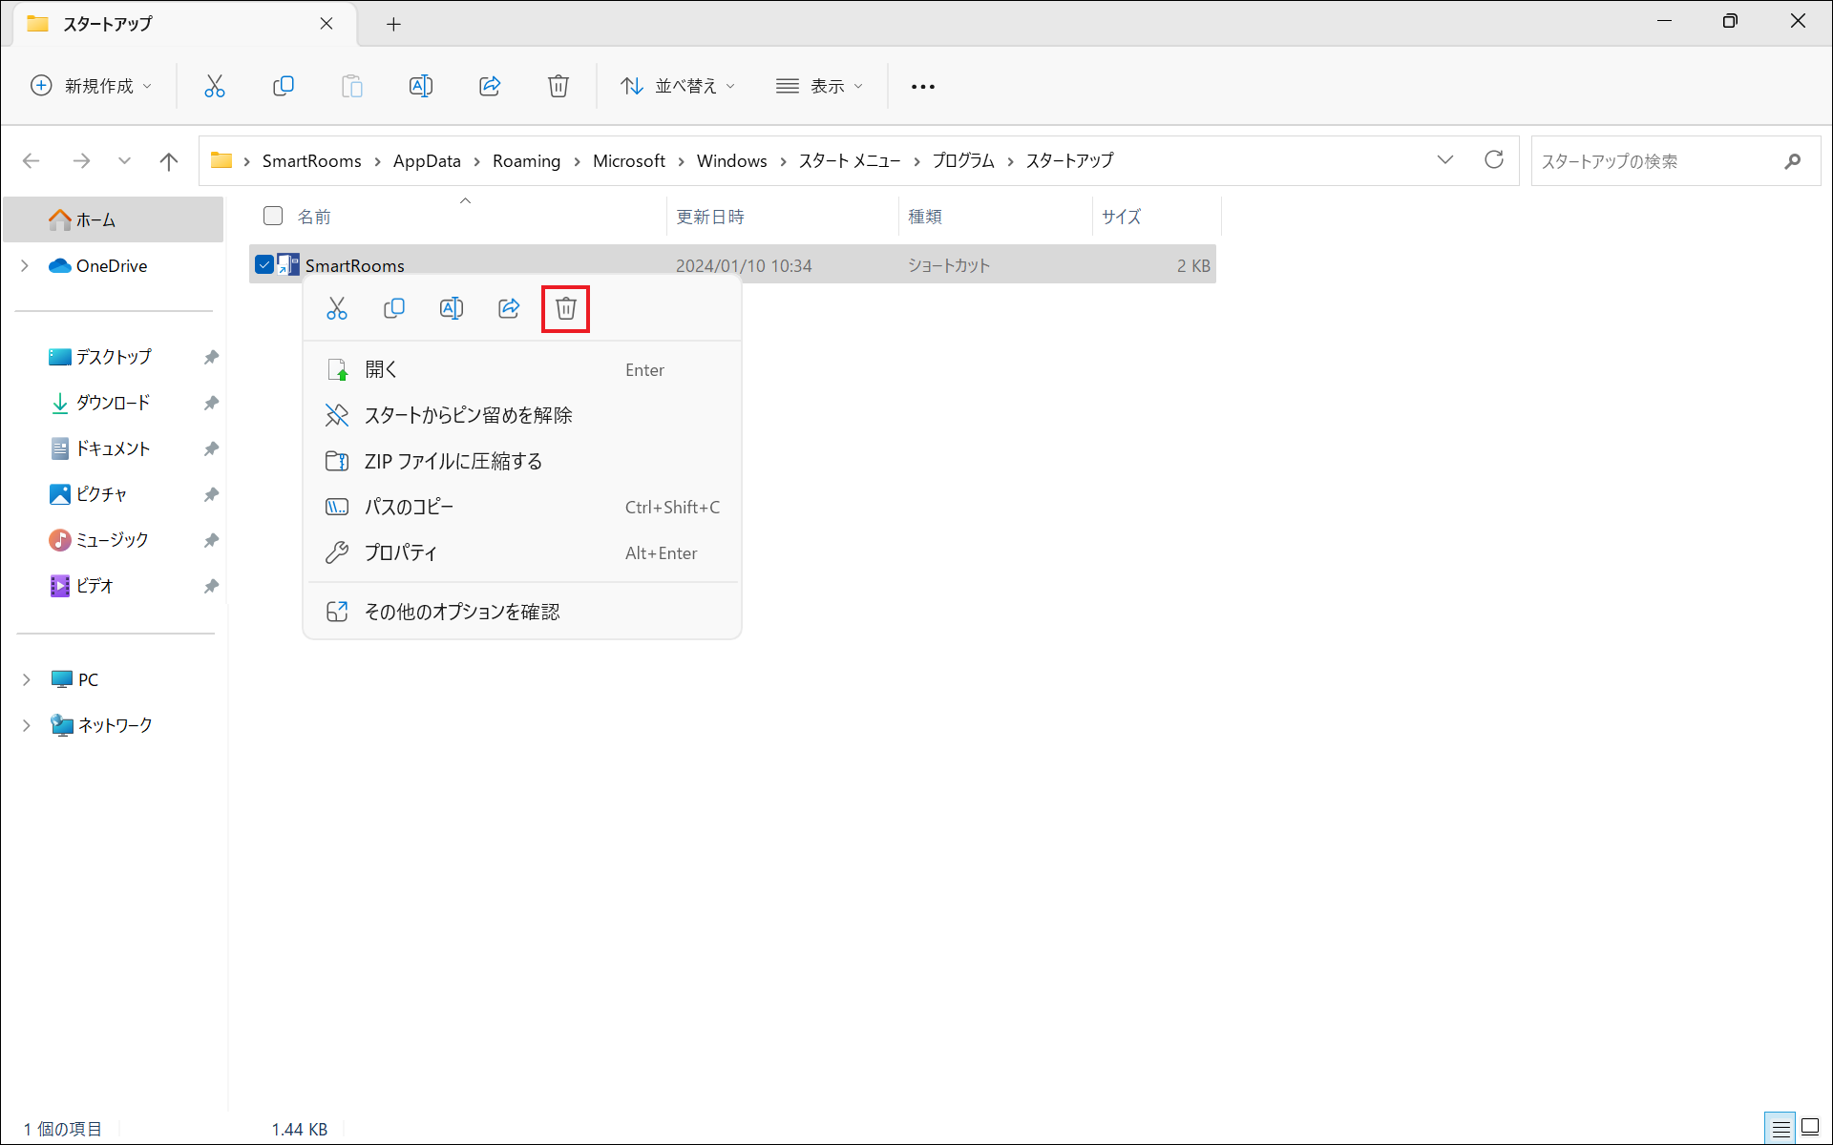Image resolution: width=1833 pixels, height=1145 pixels.
Task: Open ダウンロード in the sidebar
Action: tap(113, 403)
